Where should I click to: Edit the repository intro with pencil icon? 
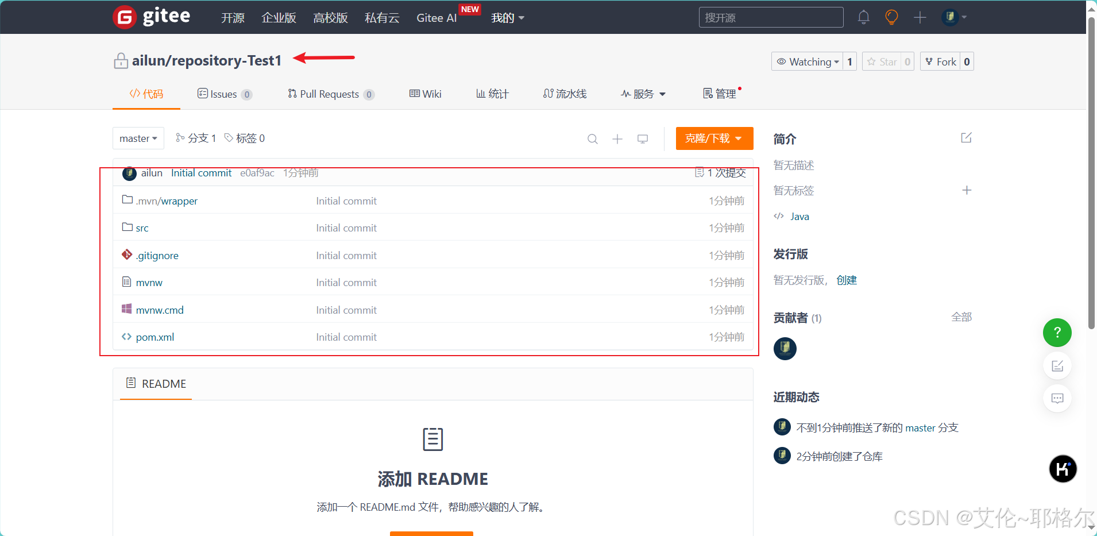(966, 138)
